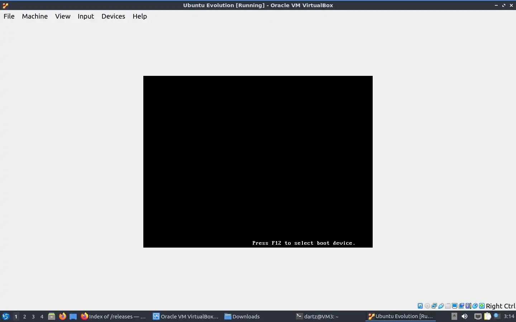
Task: Switch to workspace 2
Action: click(24, 316)
